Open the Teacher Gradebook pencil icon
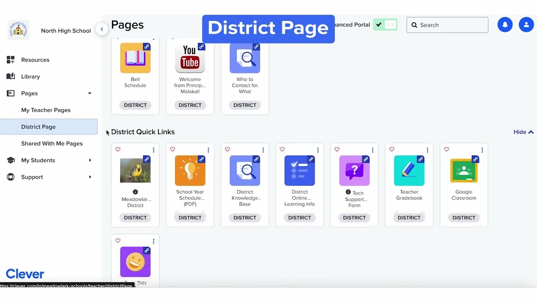The height and width of the screenshot is (302, 537). tap(409, 171)
